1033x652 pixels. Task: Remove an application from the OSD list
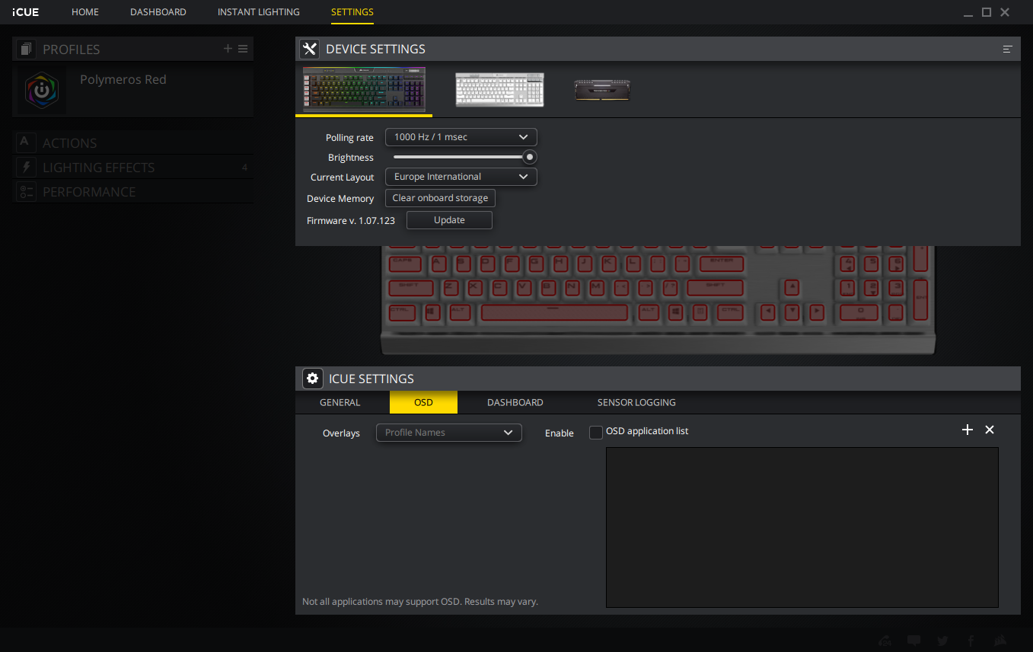(x=990, y=430)
